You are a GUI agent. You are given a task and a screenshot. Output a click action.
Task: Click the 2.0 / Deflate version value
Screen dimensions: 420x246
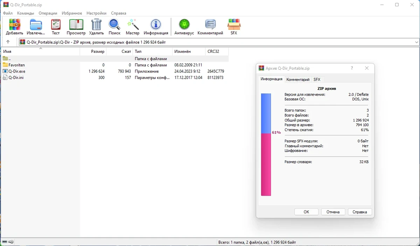[x=359, y=94]
